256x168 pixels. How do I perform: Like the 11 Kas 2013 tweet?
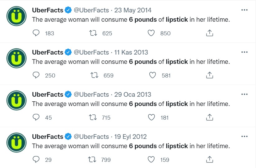pos(152,75)
